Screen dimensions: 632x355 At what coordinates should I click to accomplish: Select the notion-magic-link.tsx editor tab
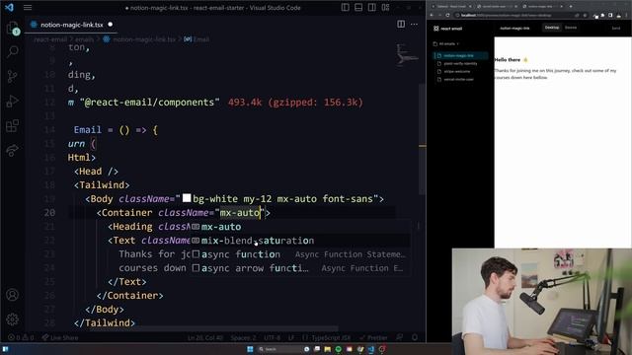click(71, 25)
